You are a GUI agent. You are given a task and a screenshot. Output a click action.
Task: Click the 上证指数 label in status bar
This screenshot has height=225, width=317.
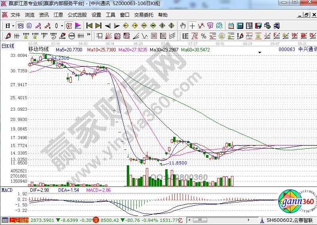(19, 220)
